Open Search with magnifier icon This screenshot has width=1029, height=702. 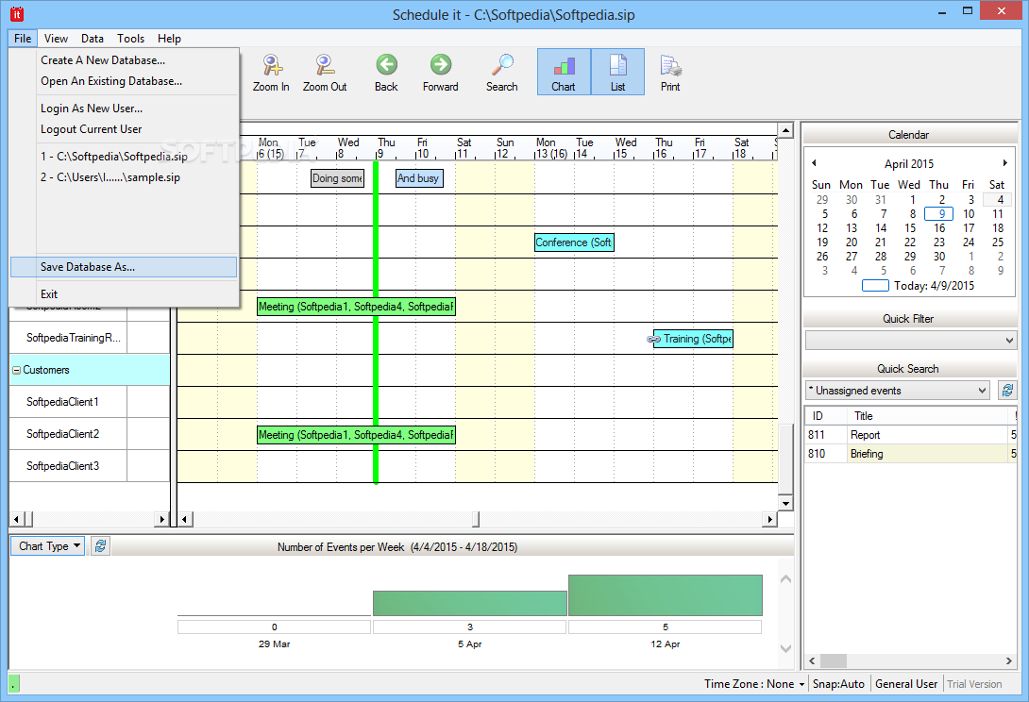coord(502,73)
